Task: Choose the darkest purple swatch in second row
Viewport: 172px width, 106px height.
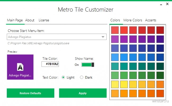Action: pos(160,39)
